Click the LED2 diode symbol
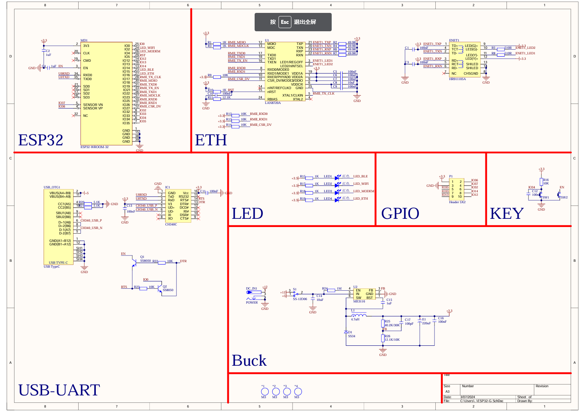This screenshot has height=413, width=582. coord(337,185)
